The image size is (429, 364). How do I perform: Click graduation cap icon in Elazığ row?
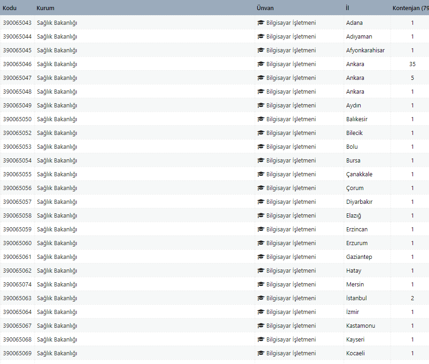tap(261, 216)
